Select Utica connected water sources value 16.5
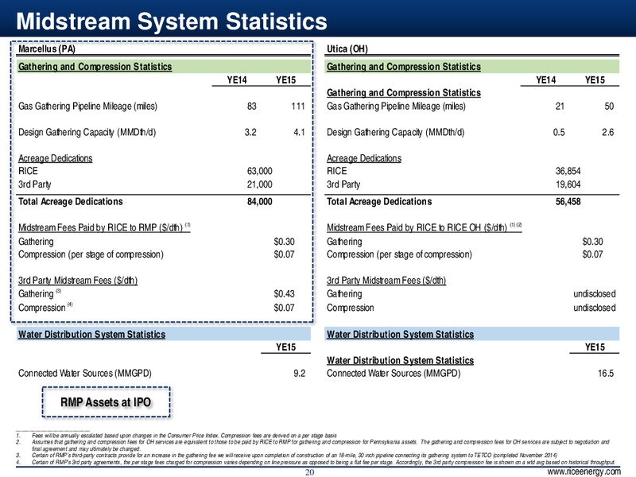 [x=606, y=374]
